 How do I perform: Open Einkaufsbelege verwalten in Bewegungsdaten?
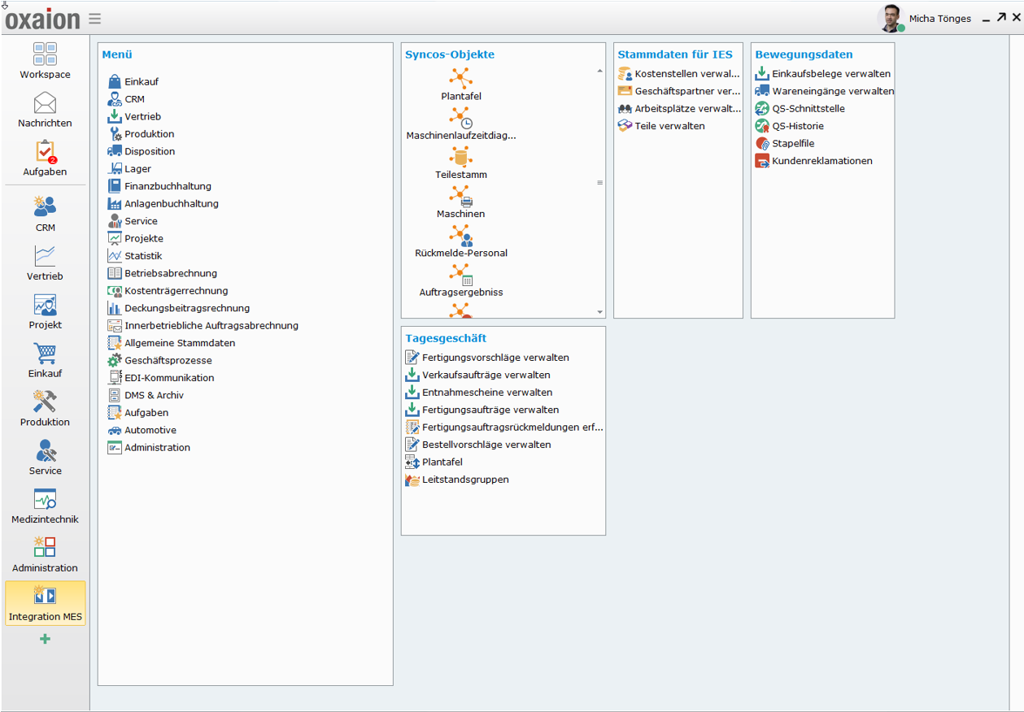coord(823,74)
